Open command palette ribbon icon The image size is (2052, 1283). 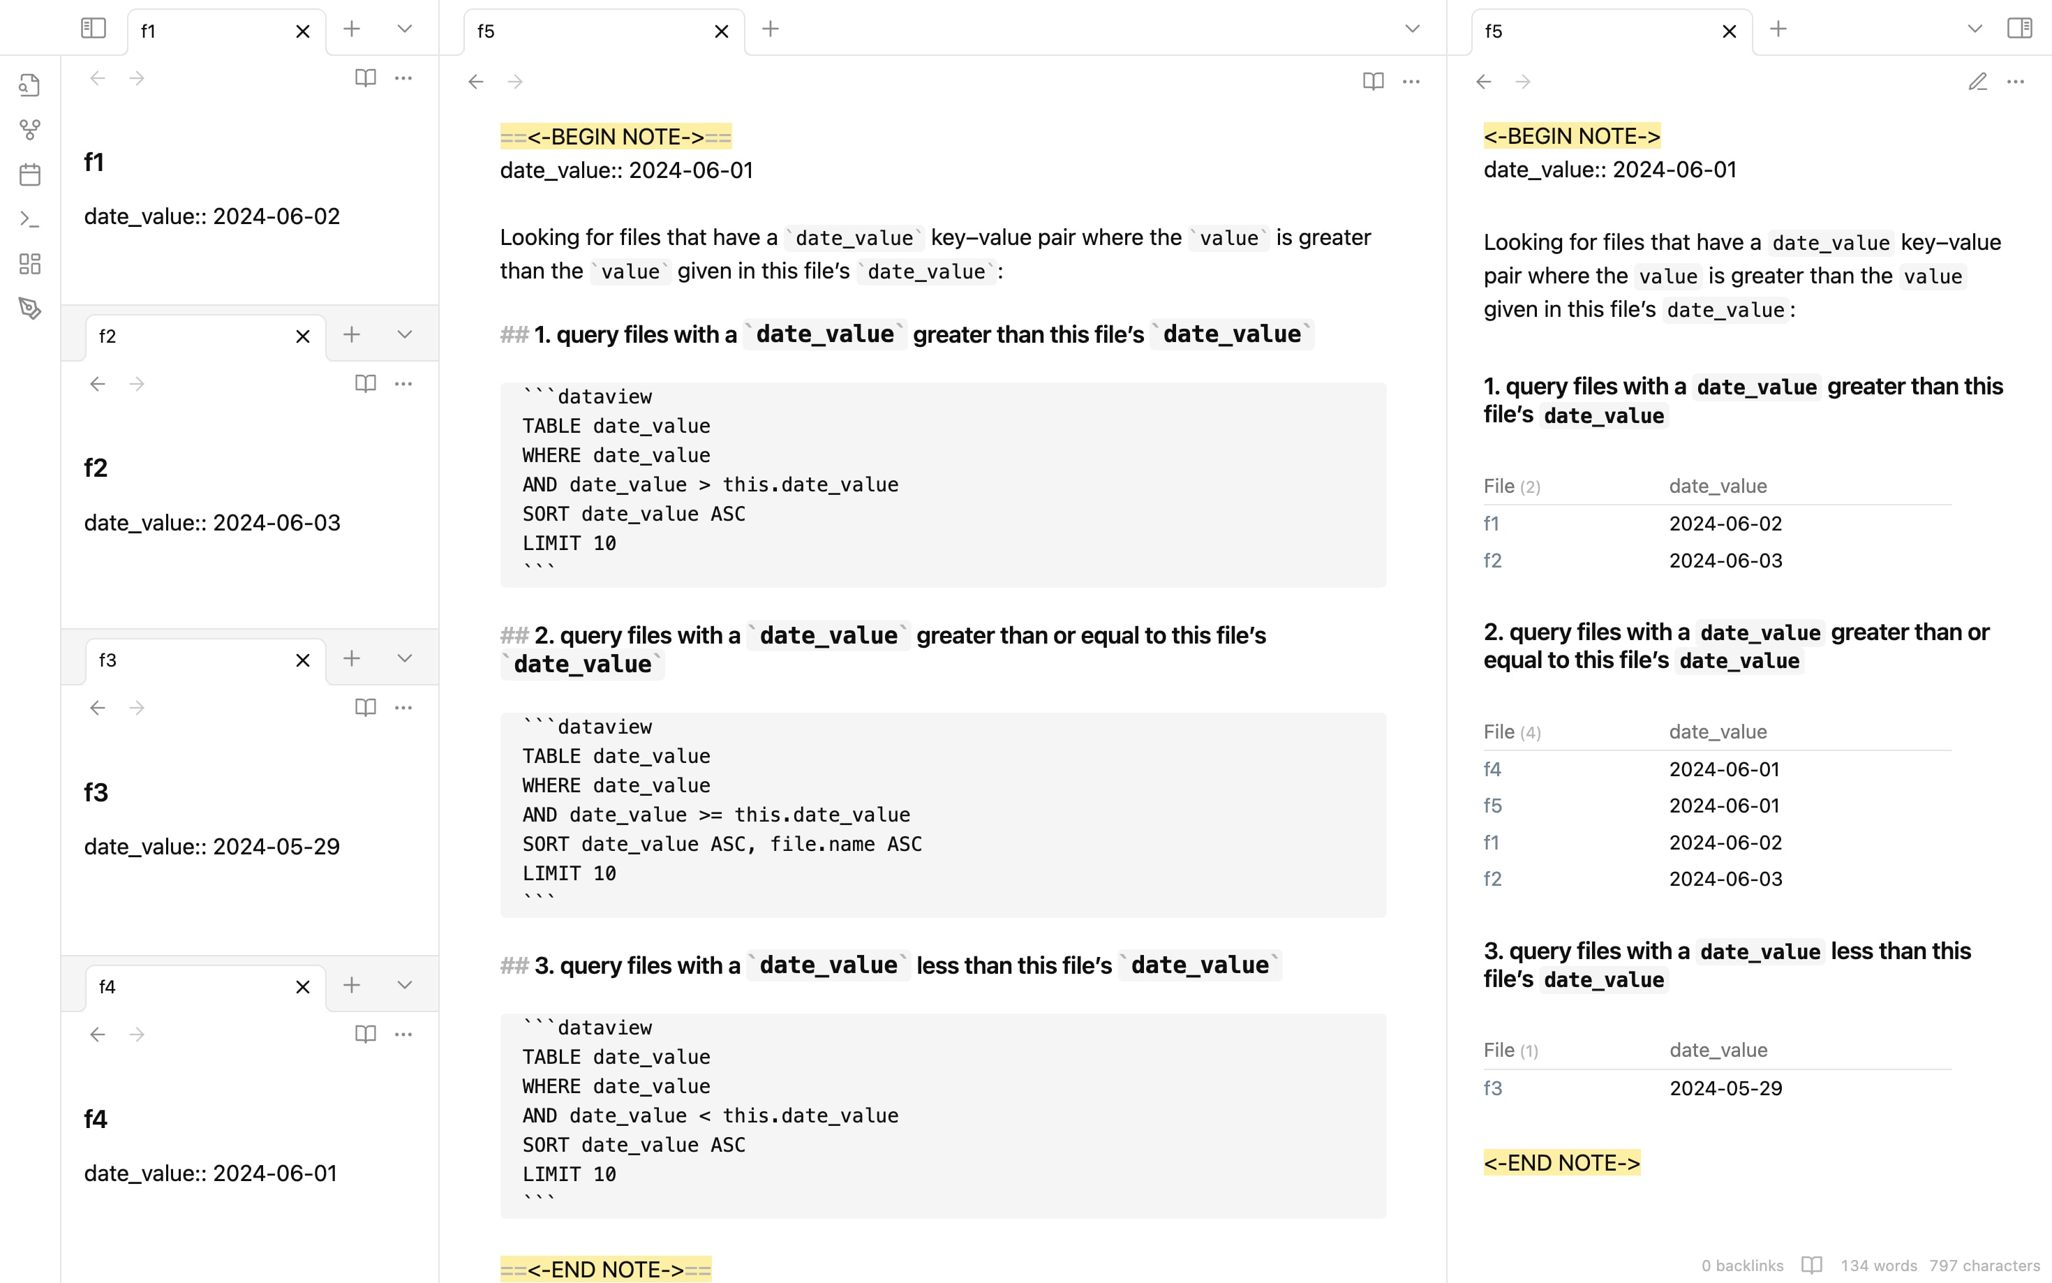click(x=30, y=219)
